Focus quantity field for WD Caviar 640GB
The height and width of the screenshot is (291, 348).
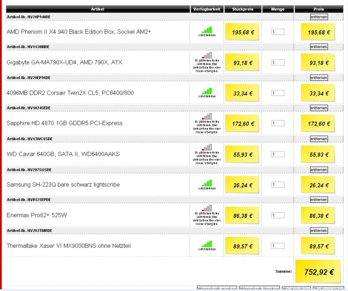tap(278, 154)
